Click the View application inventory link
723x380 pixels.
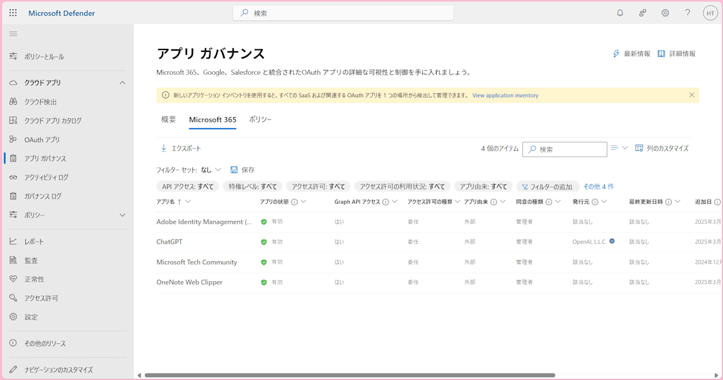[505, 95]
